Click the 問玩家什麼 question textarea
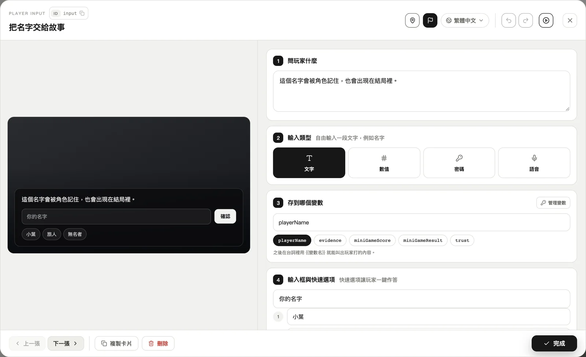 (422, 91)
